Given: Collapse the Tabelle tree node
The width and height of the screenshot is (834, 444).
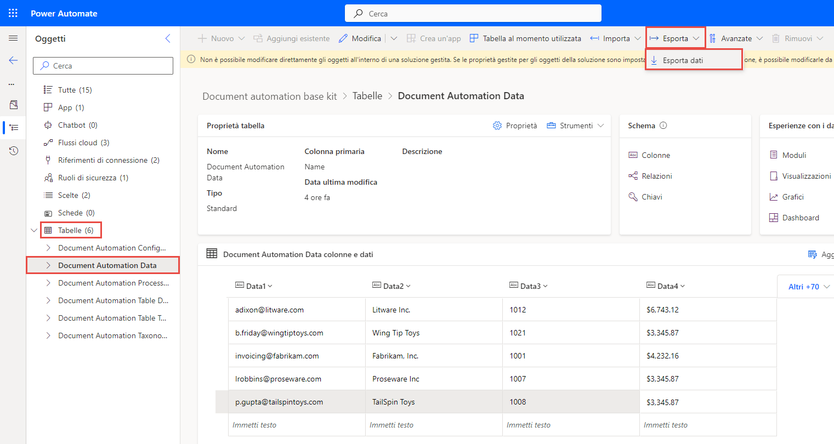Looking at the screenshot, I should [x=35, y=230].
